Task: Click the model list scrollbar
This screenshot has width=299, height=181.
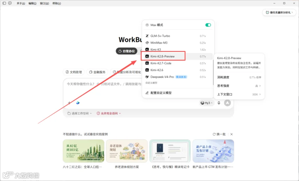Action: (213, 72)
